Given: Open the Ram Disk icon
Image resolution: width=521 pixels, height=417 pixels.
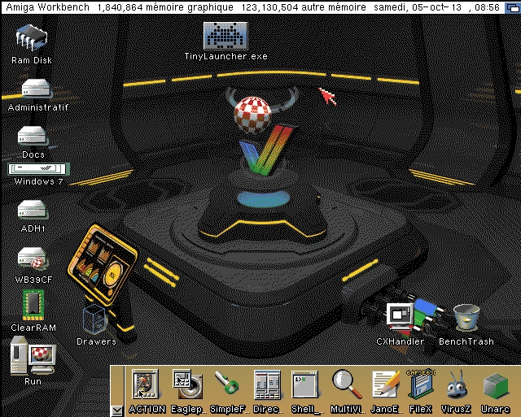Looking at the screenshot, I should pyautogui.click(x=32, y=38).
